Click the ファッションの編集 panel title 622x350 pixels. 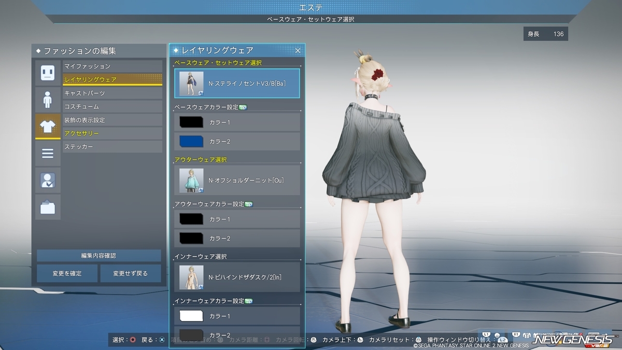point(80,51)
